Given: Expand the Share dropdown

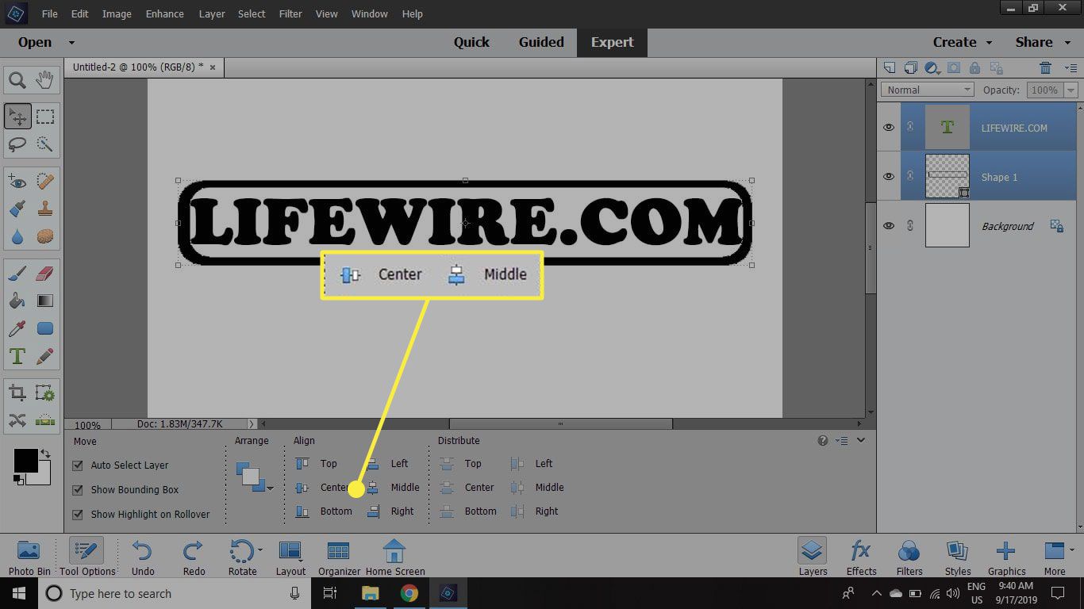Looking at the screenshot, I should tap(1066, 43).
